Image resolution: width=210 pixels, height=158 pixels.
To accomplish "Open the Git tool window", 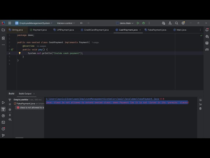I will (3, 135).
